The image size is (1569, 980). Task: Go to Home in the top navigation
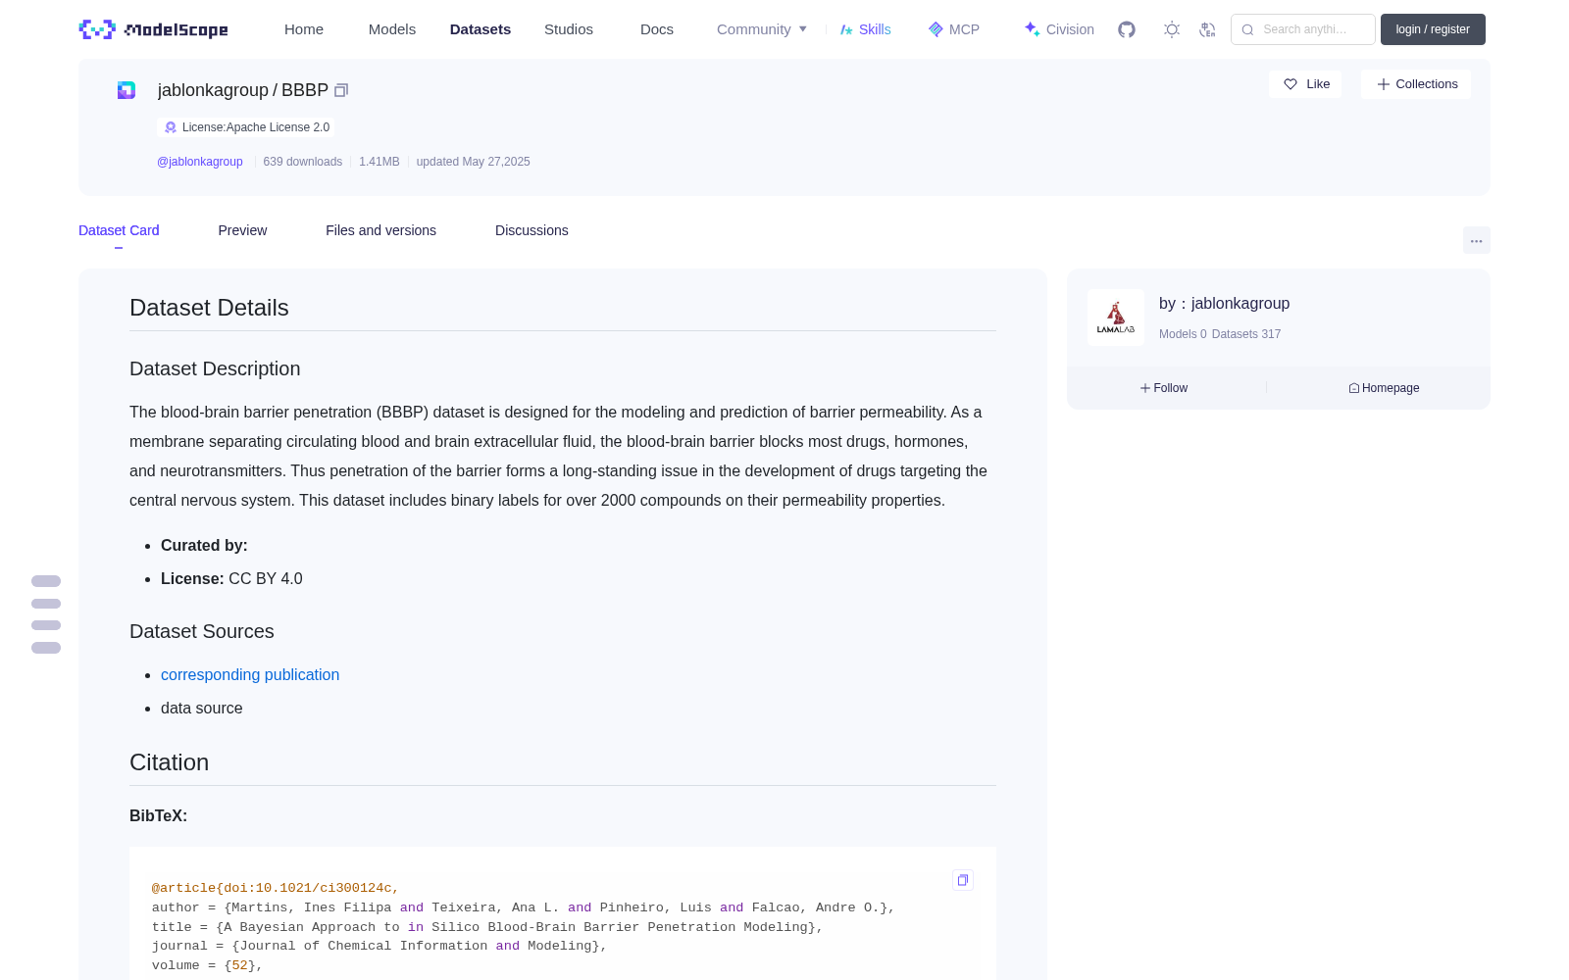pyautogui.click(x=304, y=29)
